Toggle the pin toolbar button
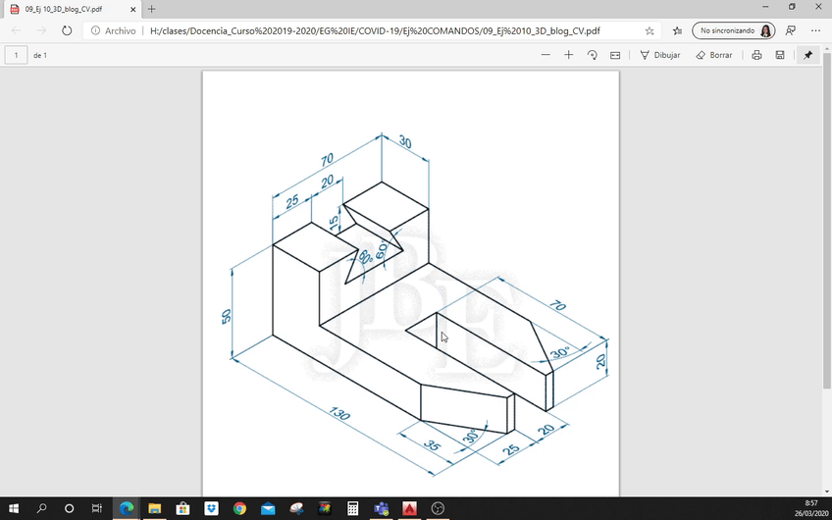Image resolution: width=832 pixels, height=520 pixels. coord(808,55)
